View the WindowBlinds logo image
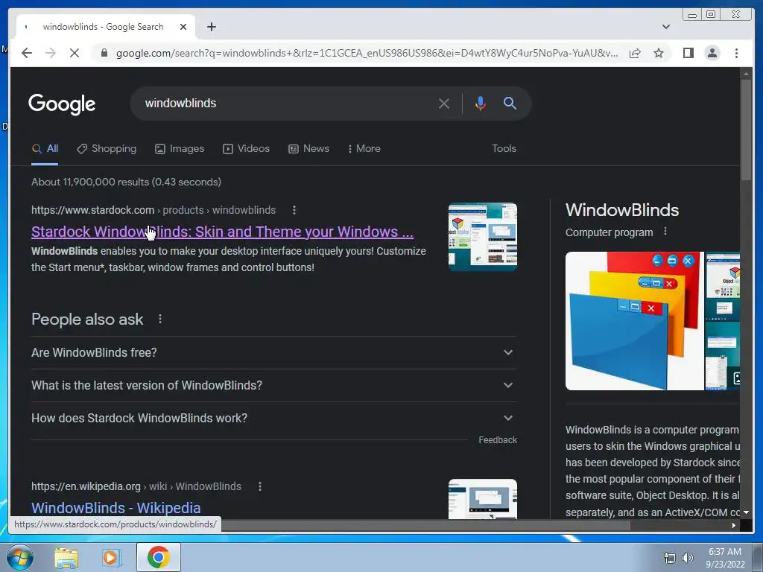The height and width of the screenshot is (572, 763). [635, 321]
